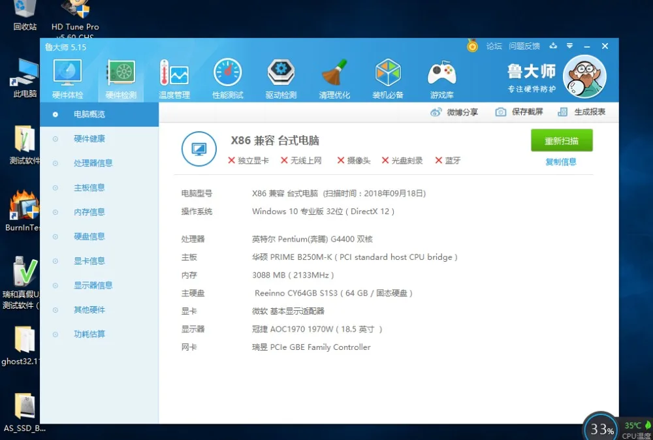Open the title bar dropdown menu arrow
653x440 pixels.
pos(569,46)
